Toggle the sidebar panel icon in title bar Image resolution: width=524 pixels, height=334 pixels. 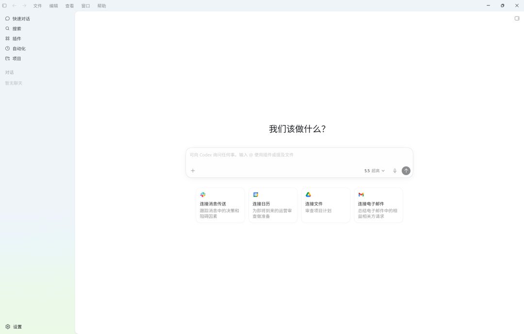tap(4, 6)
